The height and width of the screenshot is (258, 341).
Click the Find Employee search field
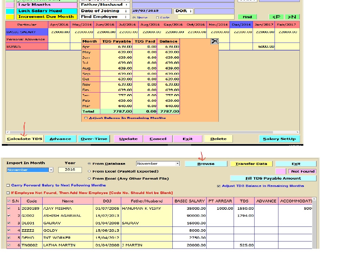point(206,17)
